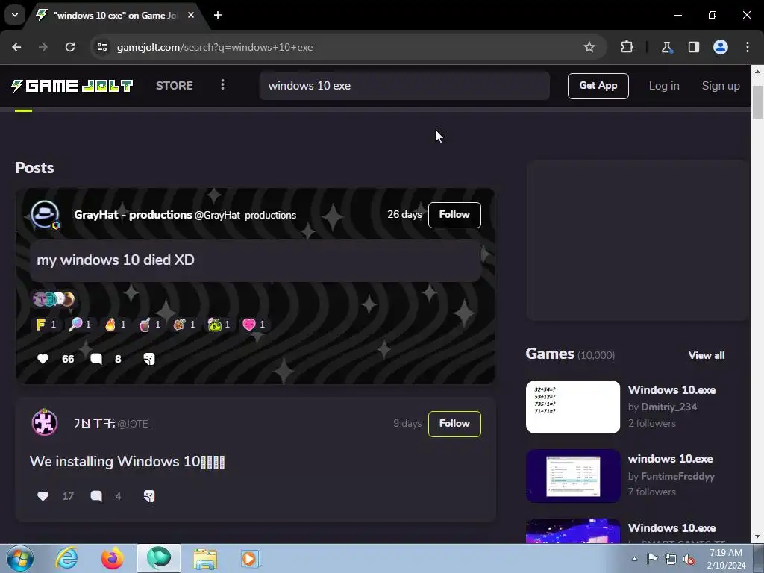Launch Internet Explorer from taskbar
Viewport: 764px width, 573px height.
tap(66, 558)
